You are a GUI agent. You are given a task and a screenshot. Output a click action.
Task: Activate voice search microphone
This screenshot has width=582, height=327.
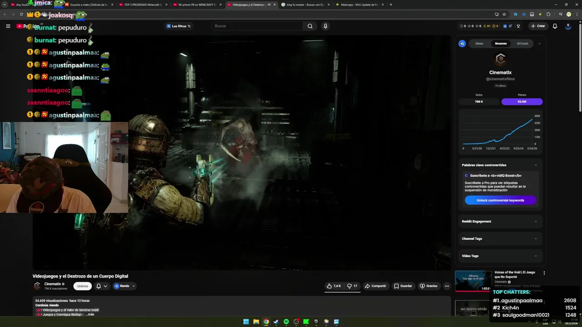325,26
